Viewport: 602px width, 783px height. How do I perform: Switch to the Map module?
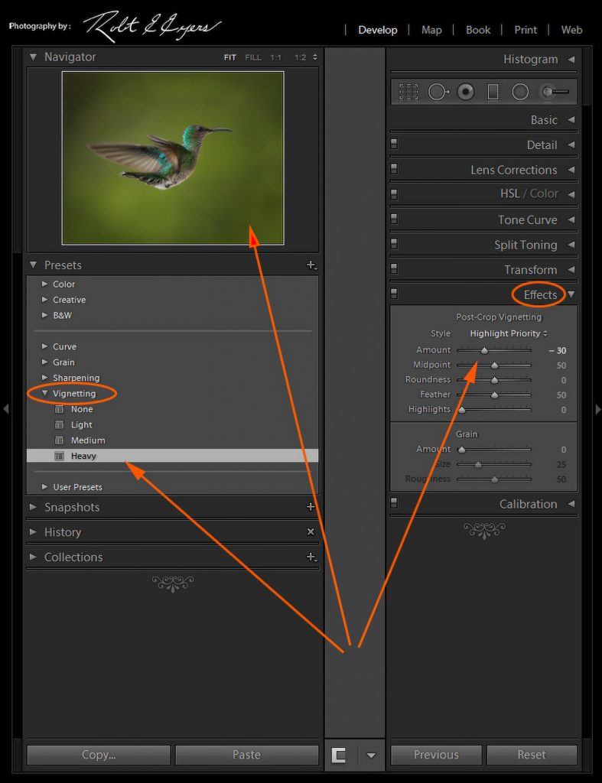pyautogui.click(x=431, y=30)
